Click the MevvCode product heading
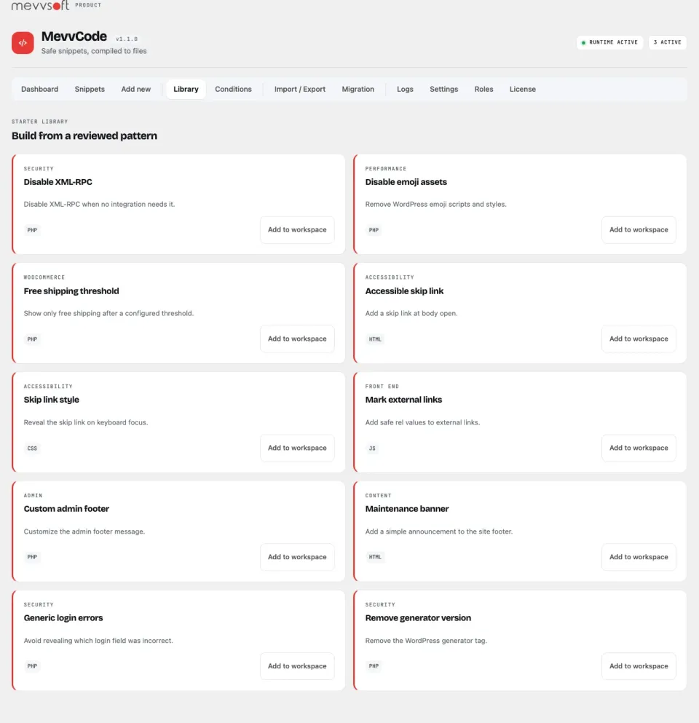 tap(74, 36)
